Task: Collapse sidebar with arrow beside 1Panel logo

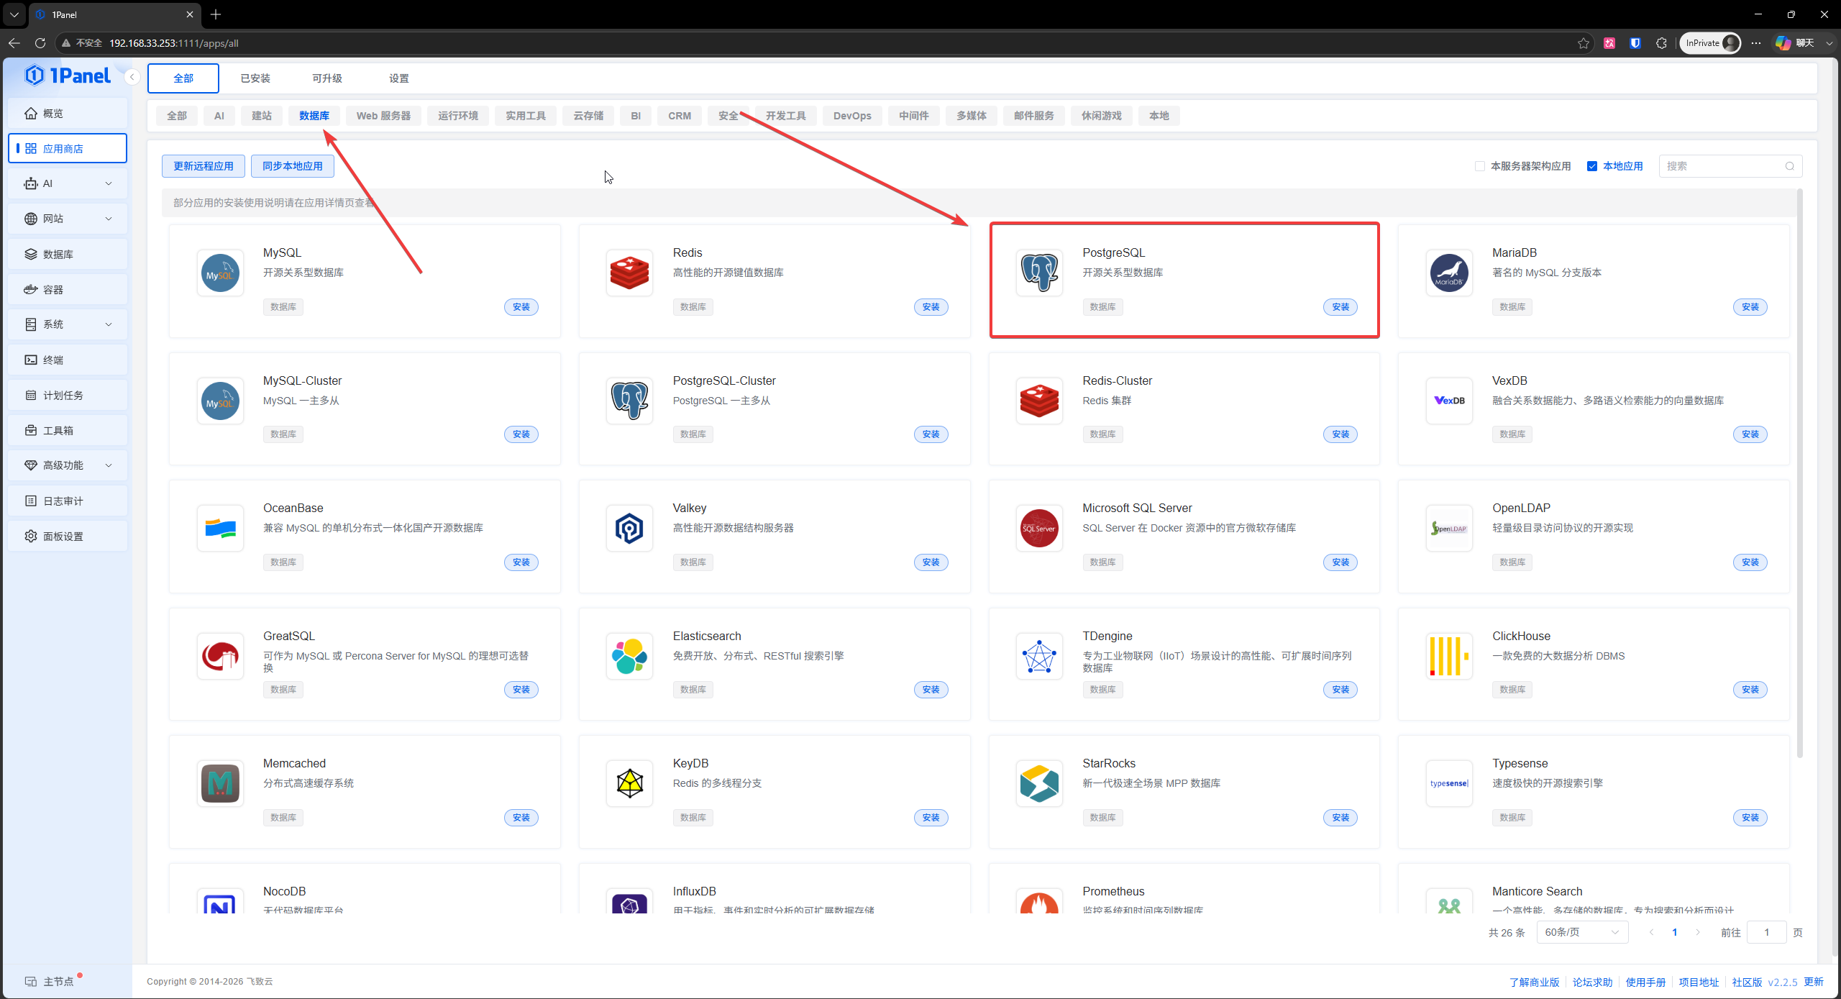Action: point(132,77)
